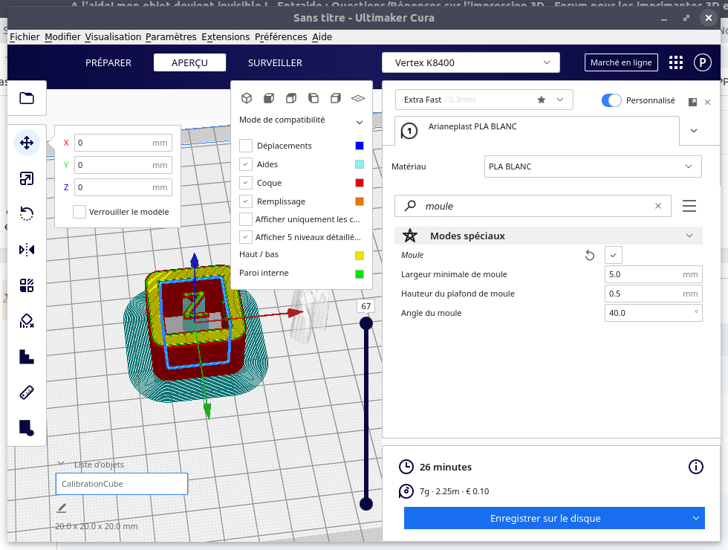The height and width of the screenshot is (550, 728).
Task: Switch to the PRÉPARER stage
Action: [x=108, y=62]
